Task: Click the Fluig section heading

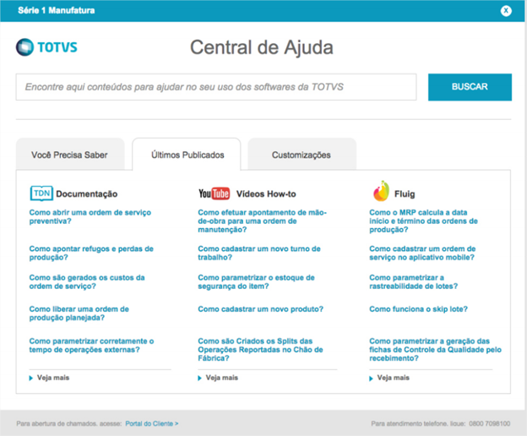Action: pyautogui.click(x=405, y=194)
